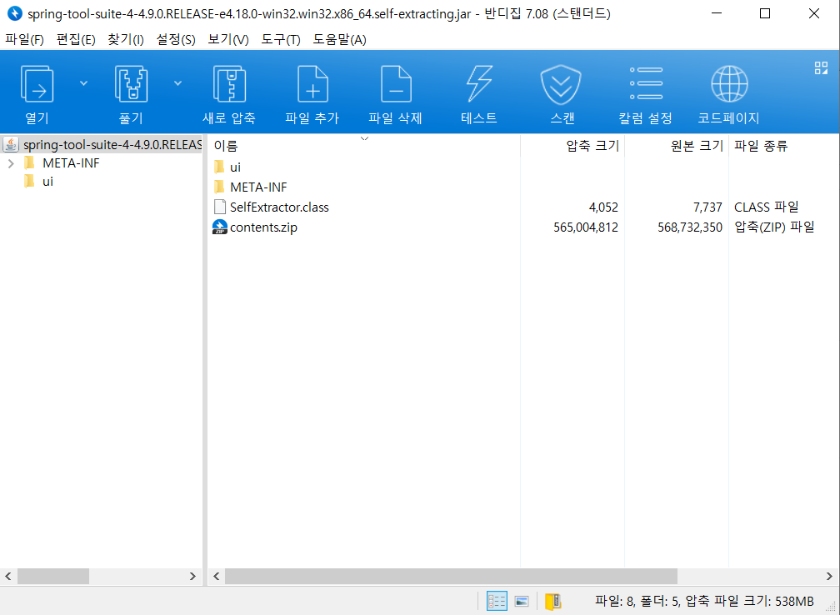Click the contents.zip archive icon
Screen dimensions: 840x615
point(220,227)
